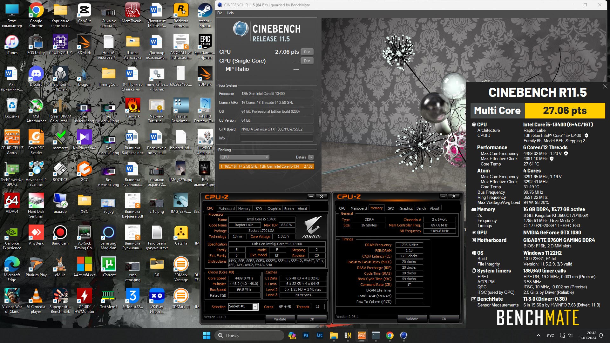Open the volume icon in system tray
Image resolution: width=610 pixels, height=343 pixels.
tap(570, 335)
